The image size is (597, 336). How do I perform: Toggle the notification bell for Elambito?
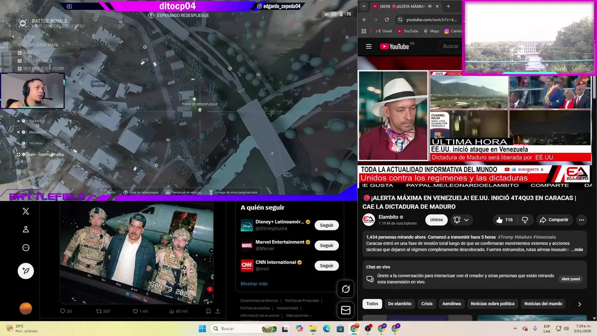[457, 220]
